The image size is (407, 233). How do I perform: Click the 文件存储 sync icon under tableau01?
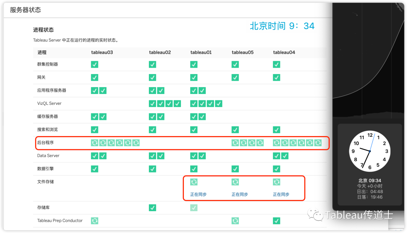(x=193, y=182)
